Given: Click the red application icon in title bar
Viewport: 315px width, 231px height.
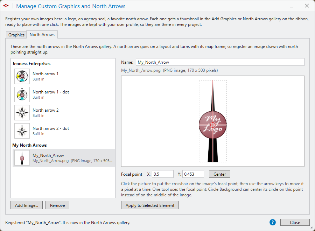Looking at the screenshot, I should coord(6,6).
